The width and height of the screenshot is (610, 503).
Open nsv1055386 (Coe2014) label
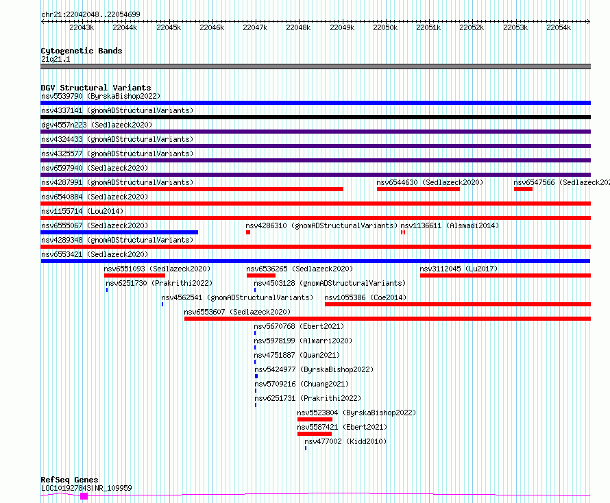click(x=365, y=297)
